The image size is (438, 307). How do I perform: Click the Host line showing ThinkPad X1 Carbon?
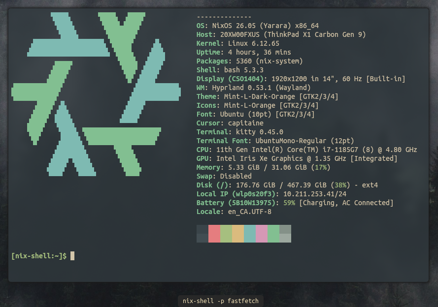(x=281, y=34)
